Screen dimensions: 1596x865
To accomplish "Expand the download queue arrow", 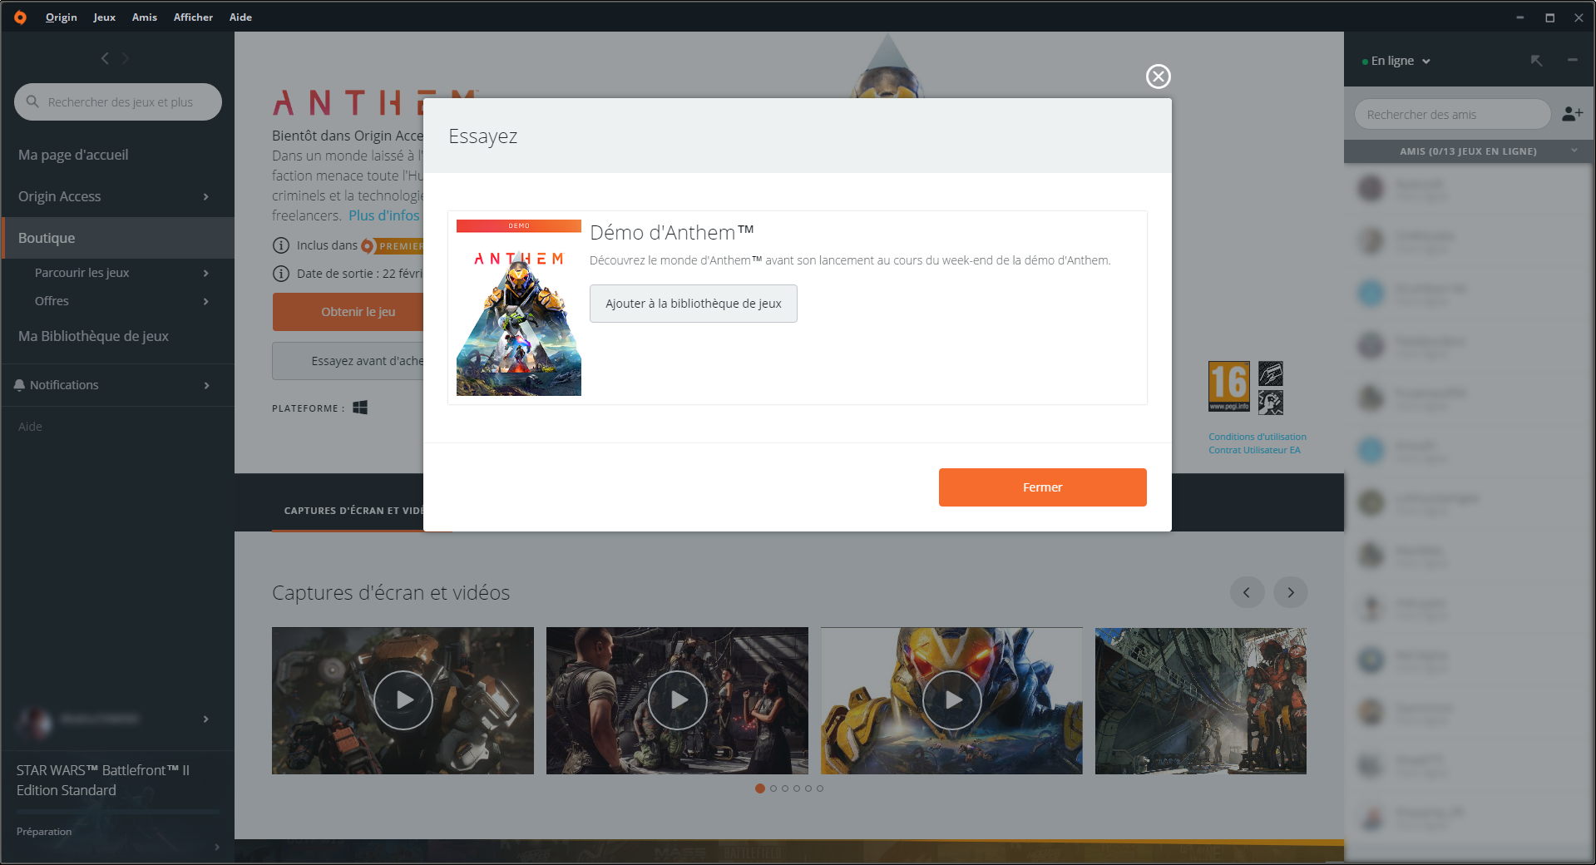I will coord(217,847).
